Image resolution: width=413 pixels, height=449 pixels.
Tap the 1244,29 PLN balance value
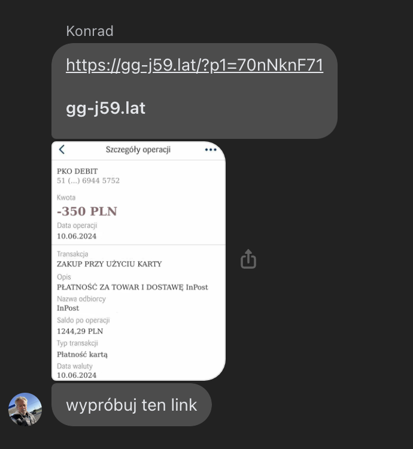pyautogui.click(x=80, y=331)
